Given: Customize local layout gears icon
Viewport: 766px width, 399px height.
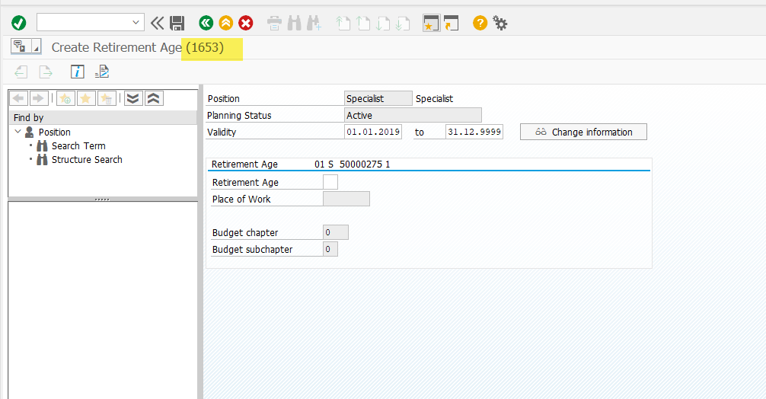Looking at the screenshot, I should click(x=499, y=23).
